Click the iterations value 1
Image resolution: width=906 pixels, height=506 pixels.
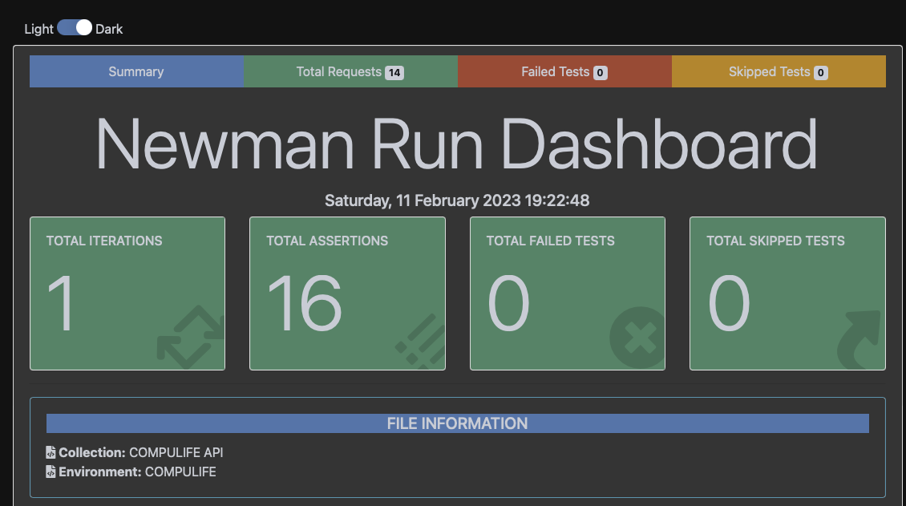click(61, 302)
